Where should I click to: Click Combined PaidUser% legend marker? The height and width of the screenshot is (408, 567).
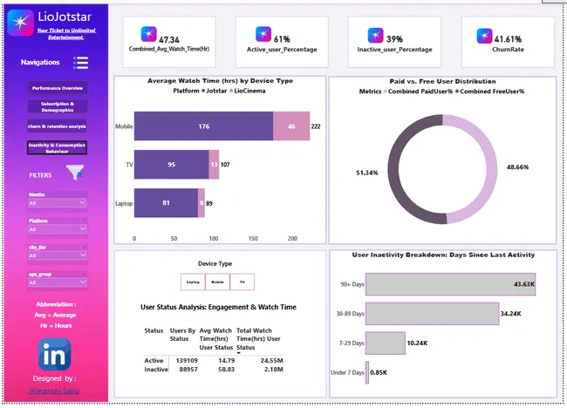pos(385,92)
